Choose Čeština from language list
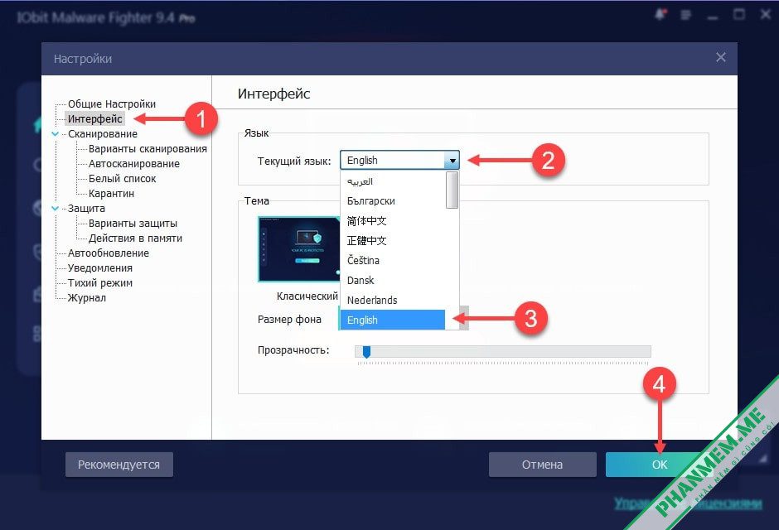This screenshot has height=530, width=779. pos(393,261)
